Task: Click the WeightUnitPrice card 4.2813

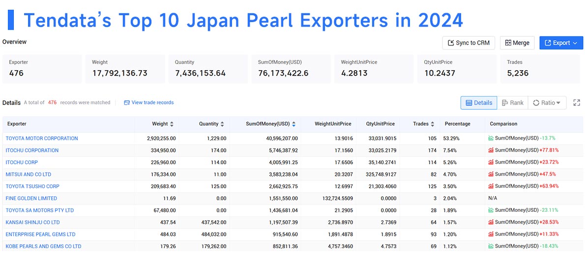Action: [374, 69]
